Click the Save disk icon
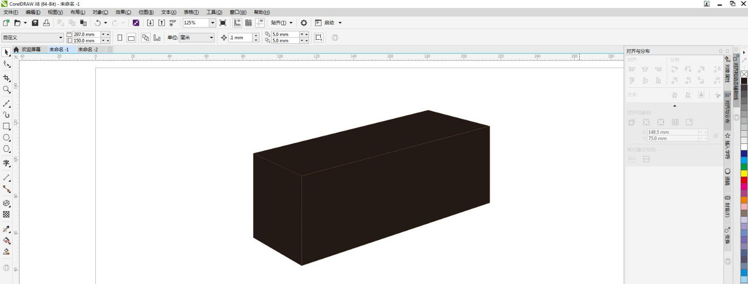Screen dimensions: 748x284 click(x=35, y=23)
